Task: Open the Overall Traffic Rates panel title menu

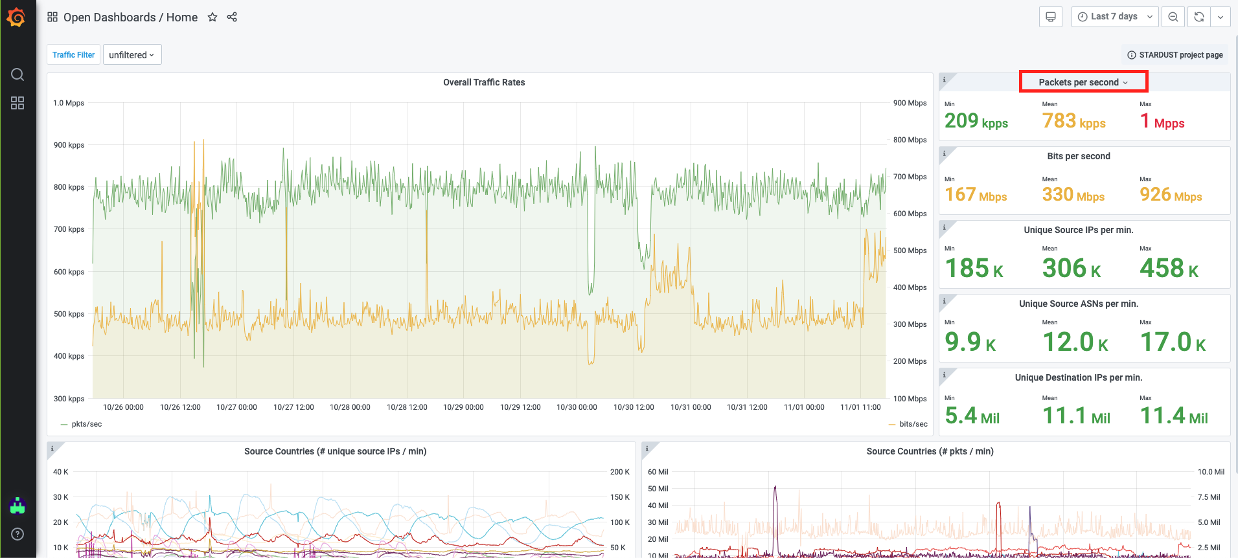Action: point(484,82)
